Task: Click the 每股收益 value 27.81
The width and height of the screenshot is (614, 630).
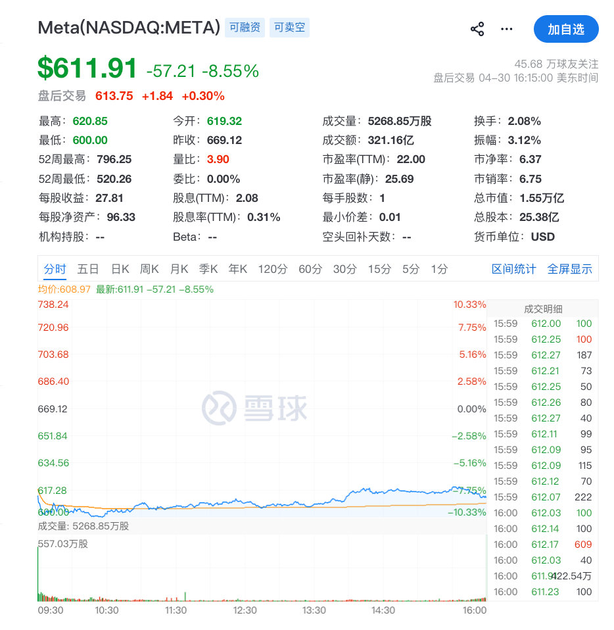Action: click(x=109, y=198)
